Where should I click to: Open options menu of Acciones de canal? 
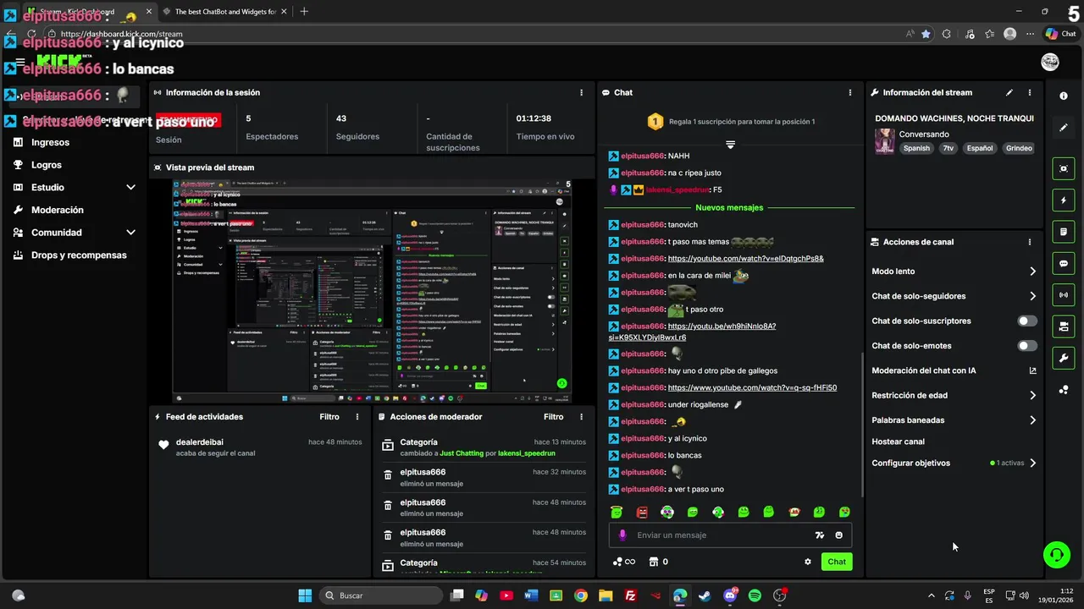coord(1030,242)
